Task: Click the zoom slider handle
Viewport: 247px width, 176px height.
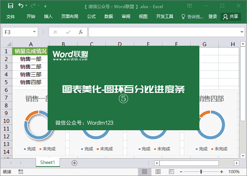Action: (201, 172)
